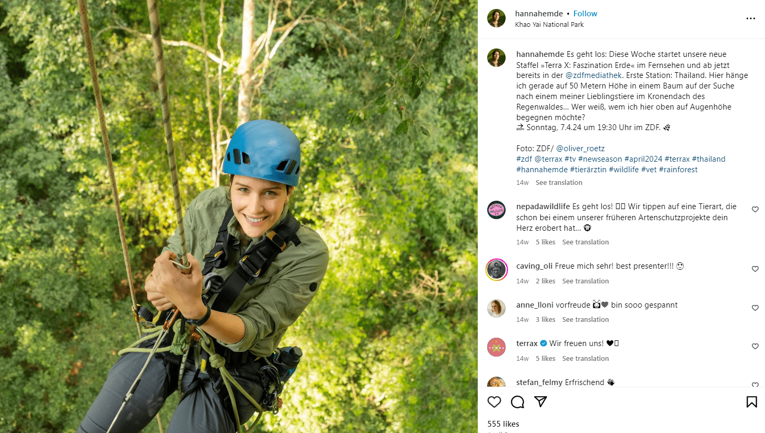
Task: Share post via paper plane icon
Action: click(x=540, y=402)
